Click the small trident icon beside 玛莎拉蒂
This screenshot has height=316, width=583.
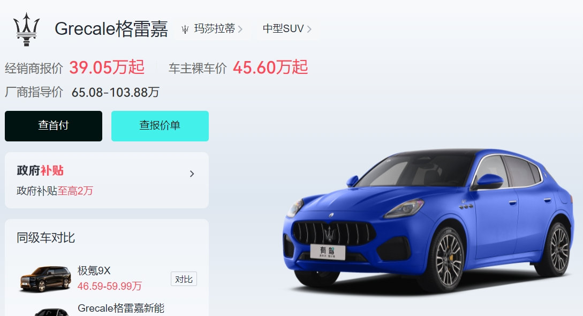(185, 29)
